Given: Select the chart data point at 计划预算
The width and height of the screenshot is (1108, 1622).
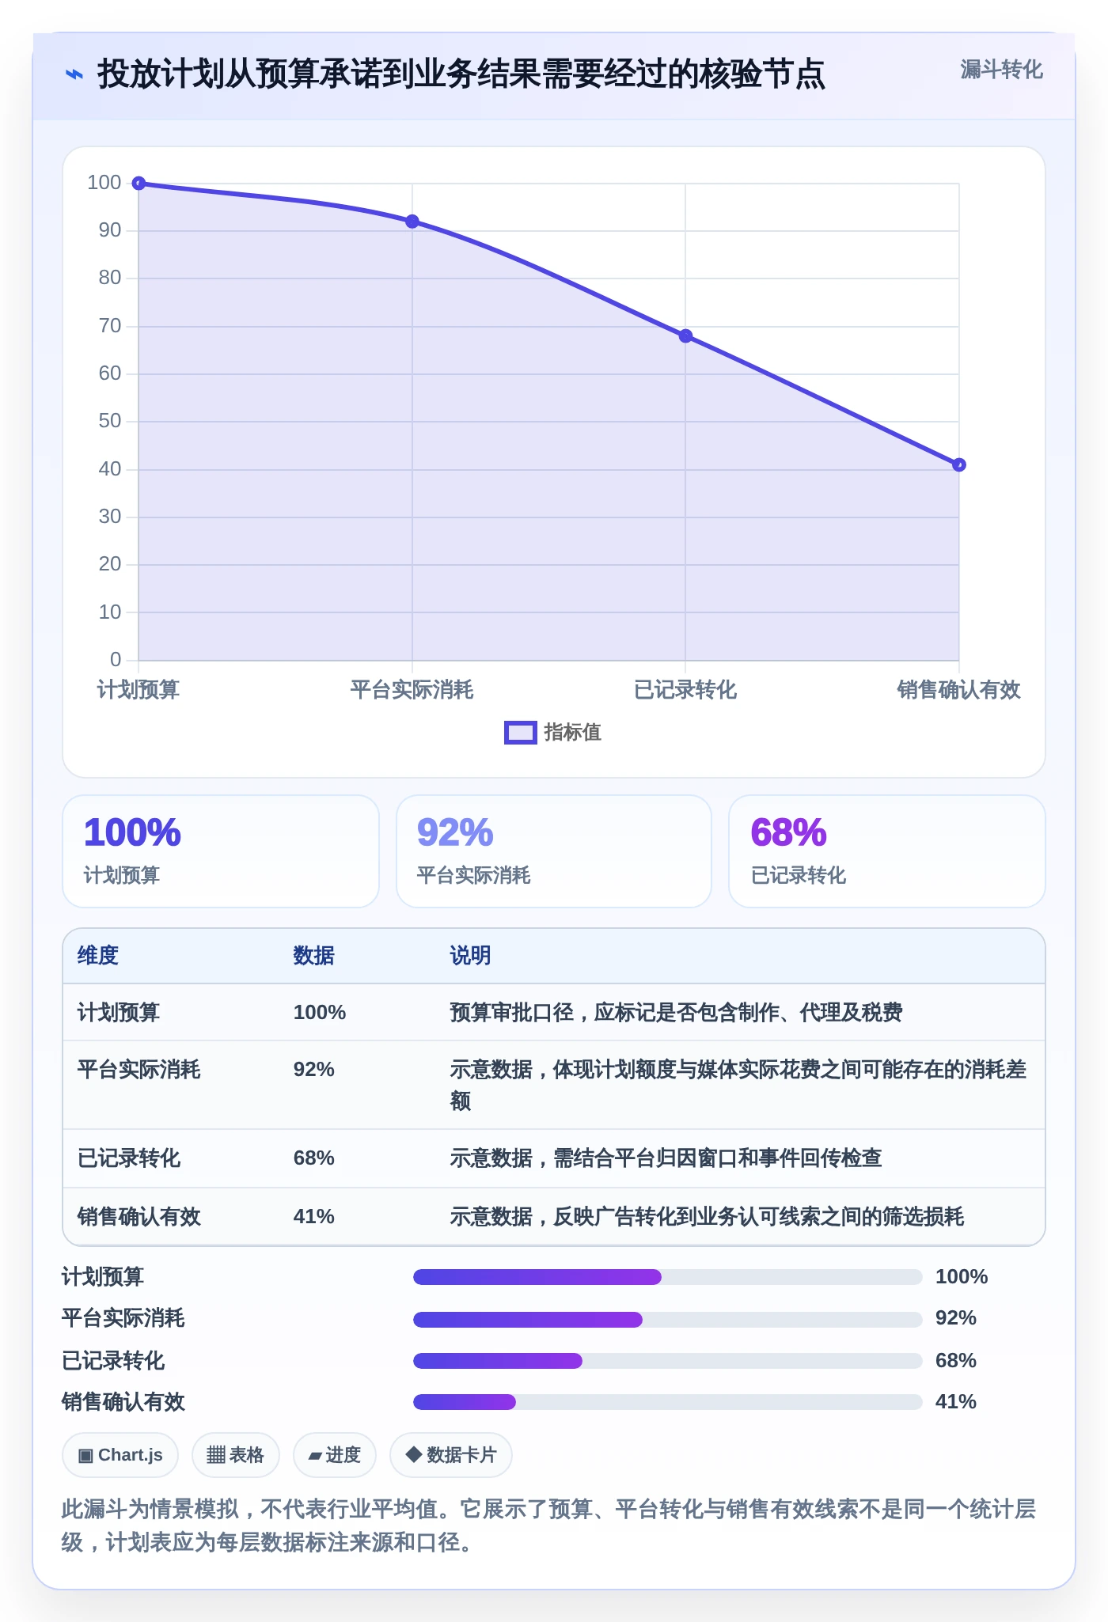Looking at the screenshot, I should click(138, 184).
